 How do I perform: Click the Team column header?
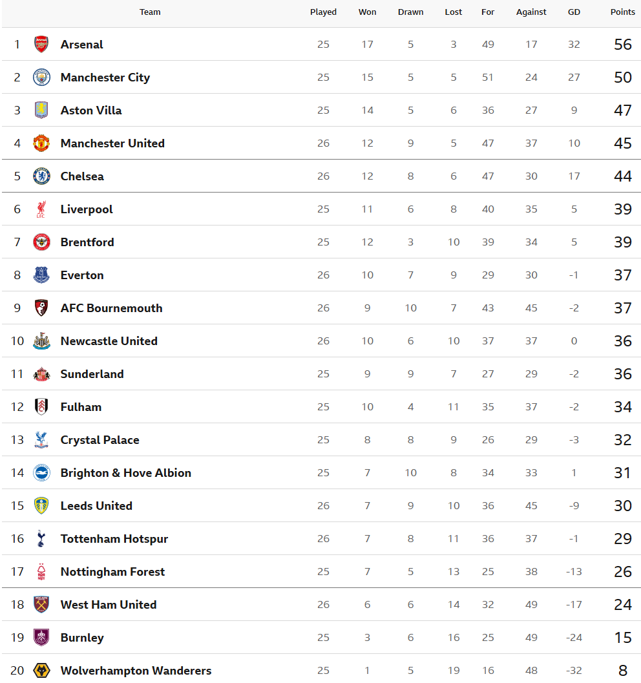click(x=150, y=12)
